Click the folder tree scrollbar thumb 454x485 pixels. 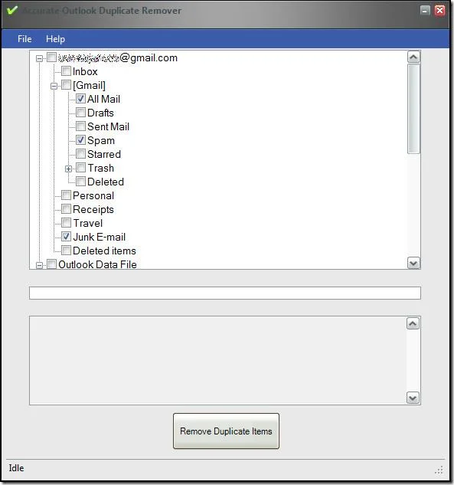click(x=413, y=109)
